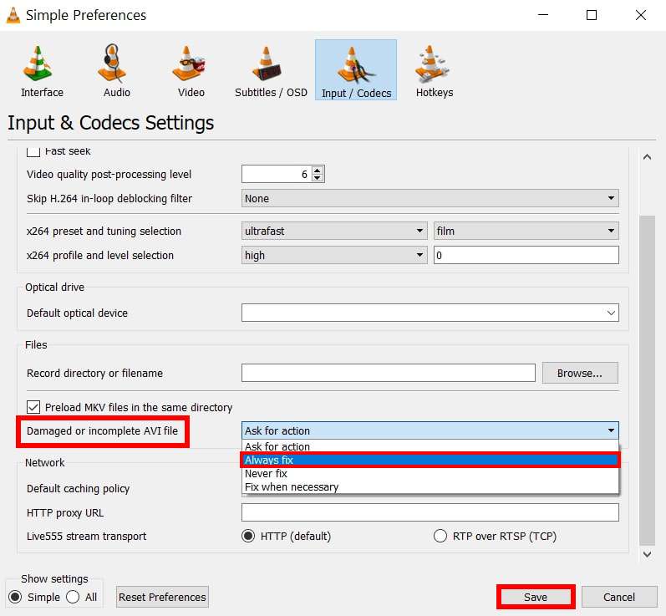Collapse the Damaged or incomplete AVI file dropdown
This screenshot has height=616, width=666.
coord(430,430)
